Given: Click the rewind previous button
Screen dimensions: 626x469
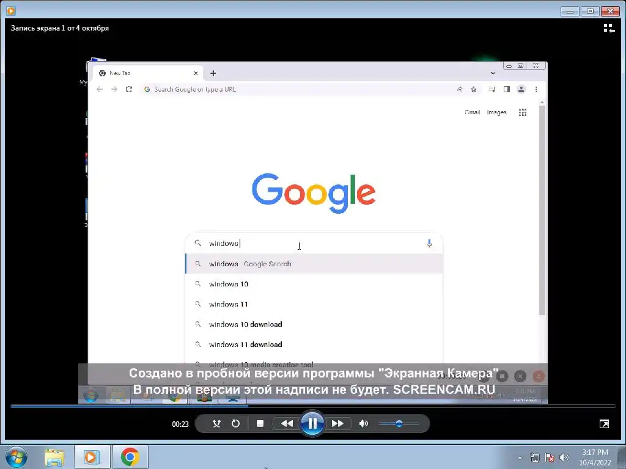Looking at the screenshot, I should point(287,424).
